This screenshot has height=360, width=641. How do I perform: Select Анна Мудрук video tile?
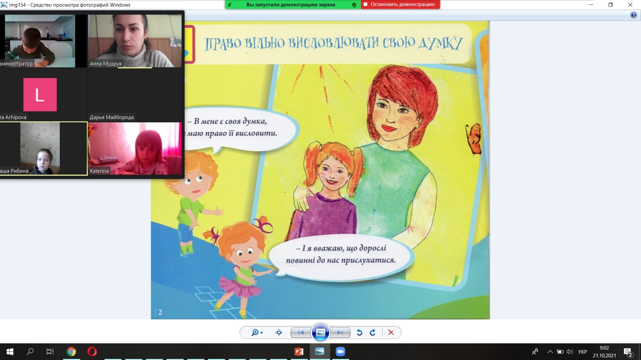tap(135, 41)
